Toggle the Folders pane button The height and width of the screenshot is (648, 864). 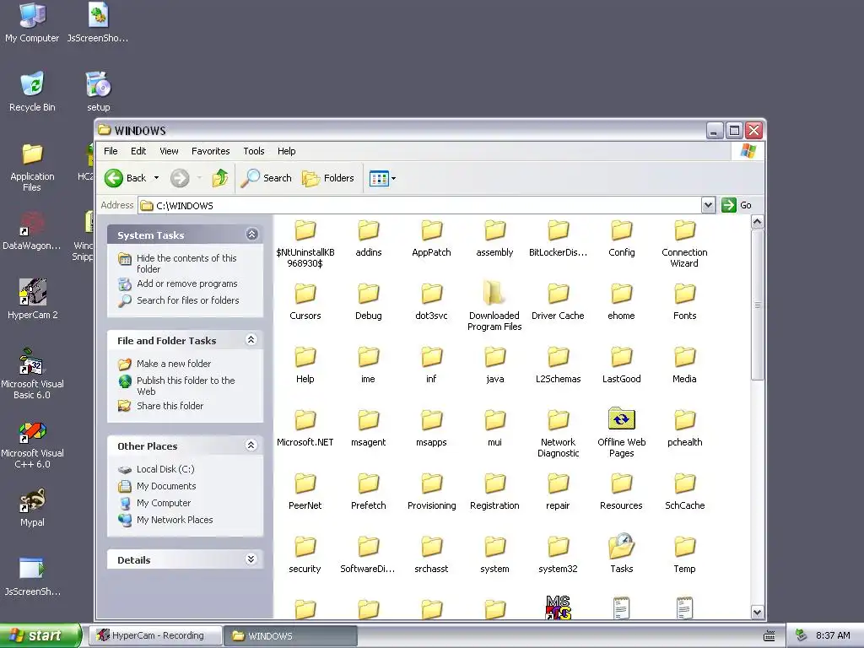[x=328, y=178]
